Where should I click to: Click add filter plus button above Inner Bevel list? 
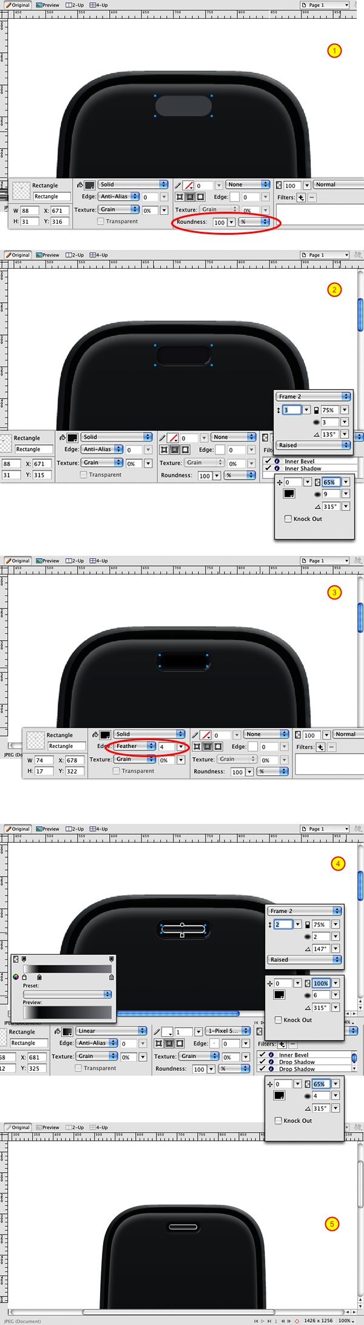click(x=281, y=1044)
